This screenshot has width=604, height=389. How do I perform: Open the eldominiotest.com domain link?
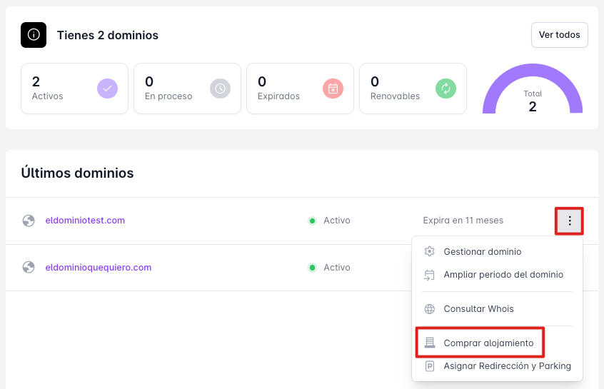pyautogui.click(x=85, y=221)
